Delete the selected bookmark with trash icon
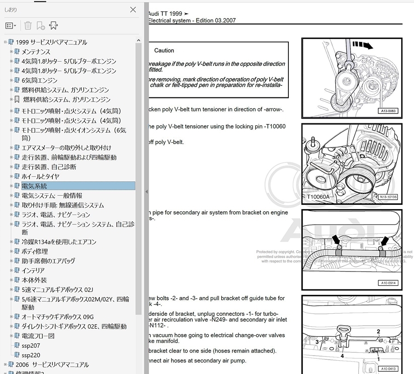This screenshot has width=414, height=374. pos(28,26)
